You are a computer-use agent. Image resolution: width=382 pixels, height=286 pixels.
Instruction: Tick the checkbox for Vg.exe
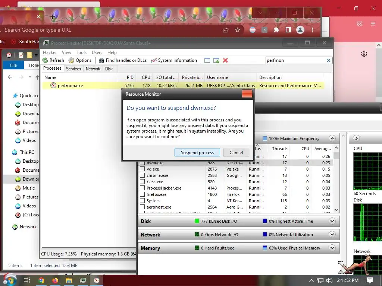(142, 169)
